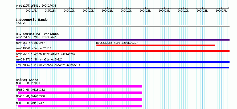
Task: Open nsv5442768 (ByrskaBishop2022) variant label
Action: click(x=39, y=59)
